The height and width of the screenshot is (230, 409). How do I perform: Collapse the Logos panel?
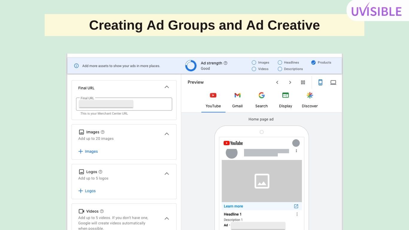coord(166,173)
